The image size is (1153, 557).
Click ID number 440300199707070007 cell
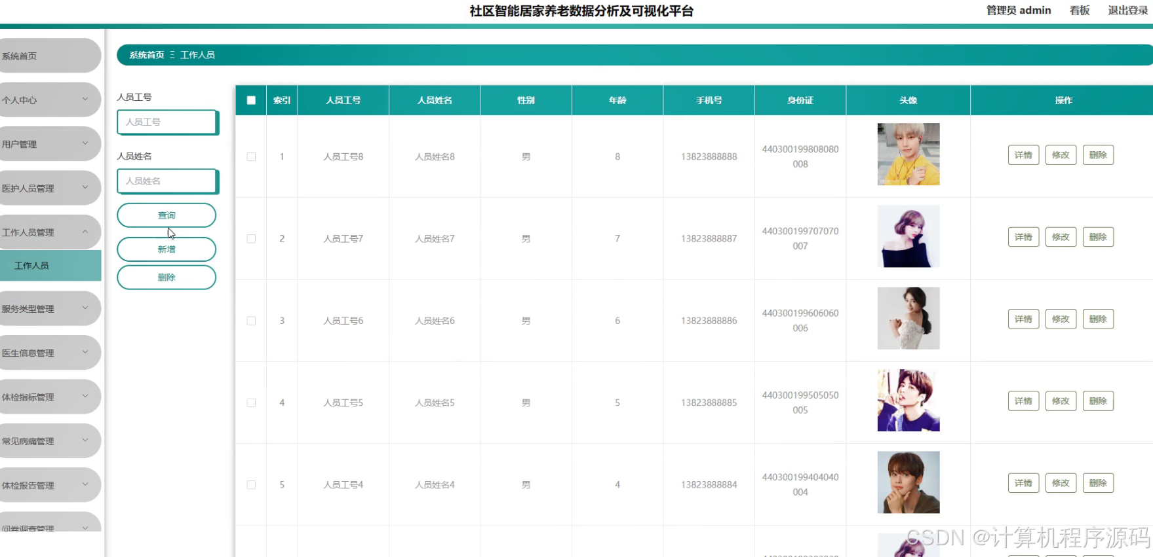(800, 239)
